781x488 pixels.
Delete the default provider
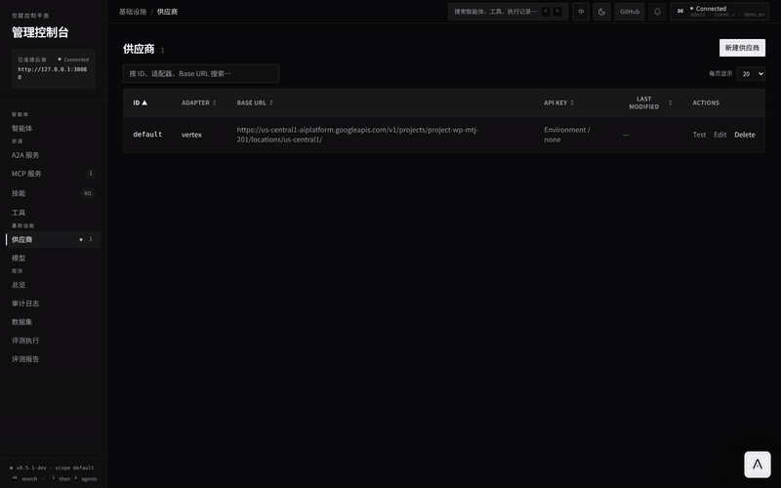point(744,135)
